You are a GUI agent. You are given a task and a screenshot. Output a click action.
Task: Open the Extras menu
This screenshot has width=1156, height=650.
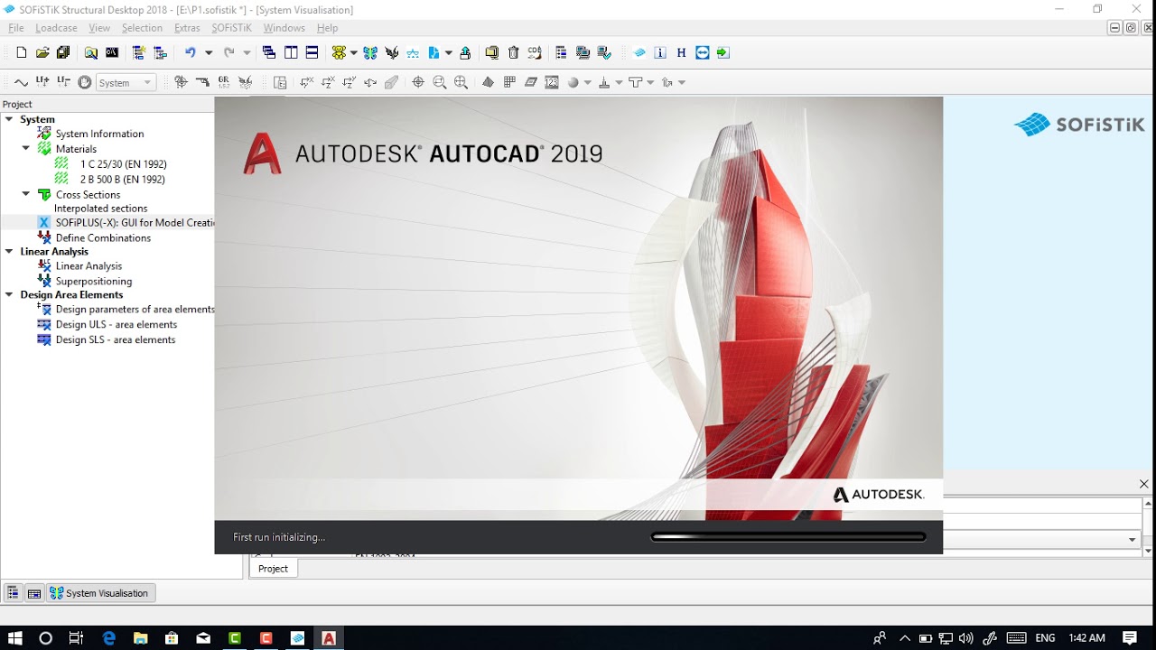point(187,28)
